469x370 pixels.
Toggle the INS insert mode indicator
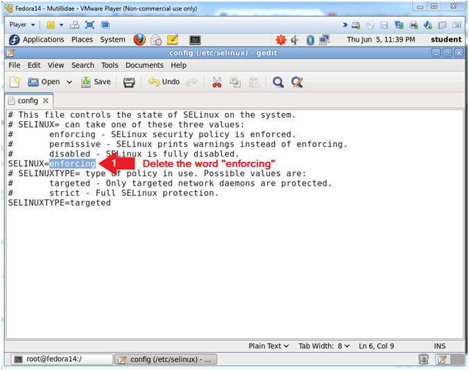point(440,346)
